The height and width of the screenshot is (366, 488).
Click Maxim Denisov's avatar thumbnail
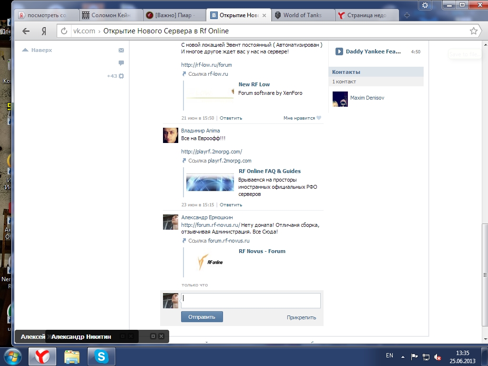tap(340, 99)
